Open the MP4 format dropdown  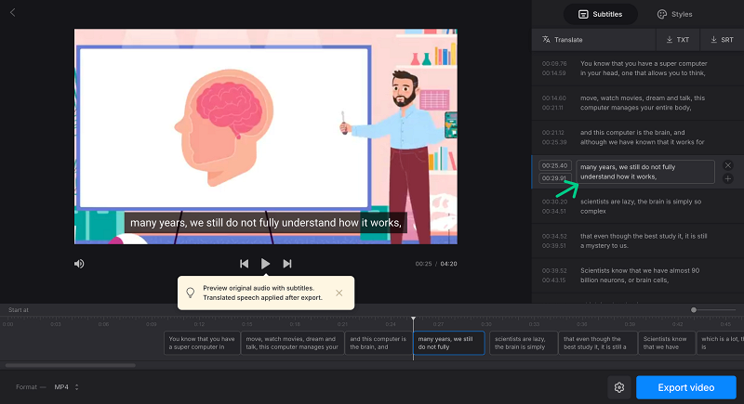(x=66, y=387)
